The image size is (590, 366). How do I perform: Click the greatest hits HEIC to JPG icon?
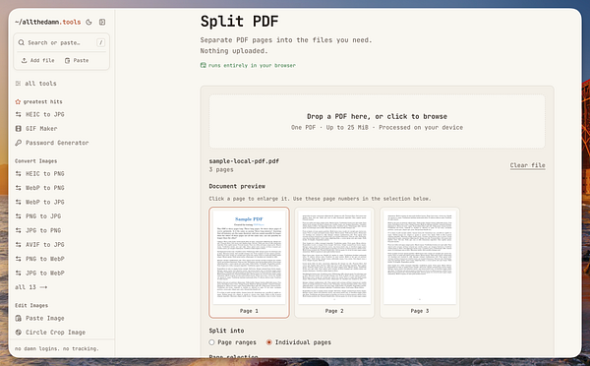coord(18,114)
